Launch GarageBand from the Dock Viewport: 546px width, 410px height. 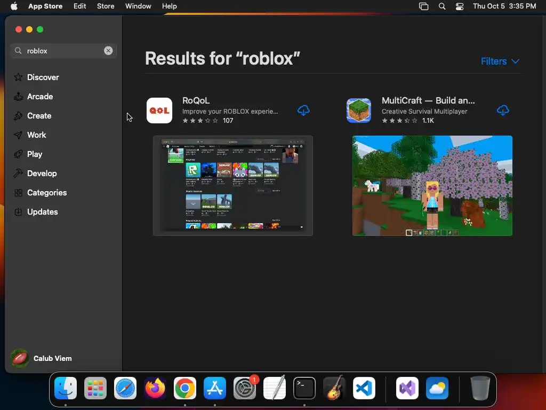(334, 388)
